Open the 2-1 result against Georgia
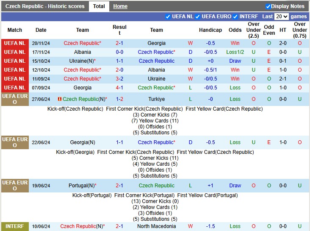Image resolution: width=310 pixels, height=231 pixels. click(x=119, y=43)
